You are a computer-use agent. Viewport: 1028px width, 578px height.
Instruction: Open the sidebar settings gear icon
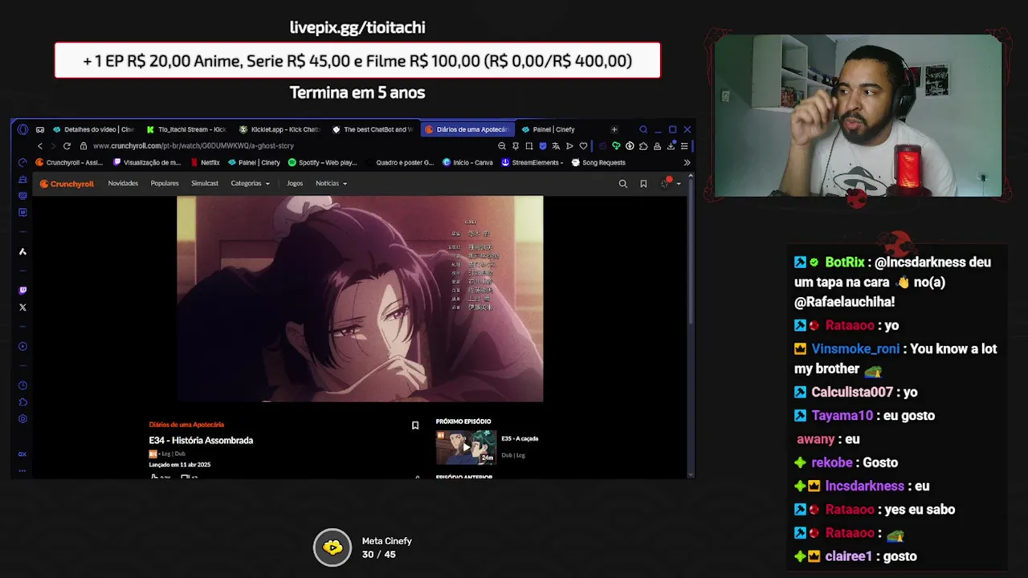pos(22,418)
